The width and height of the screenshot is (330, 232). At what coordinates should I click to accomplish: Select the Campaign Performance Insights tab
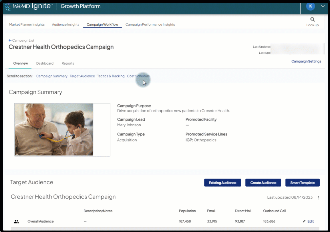(150, 25)
